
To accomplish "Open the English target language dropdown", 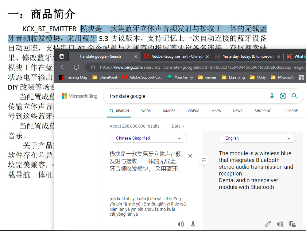I will [x=257, y=138].
